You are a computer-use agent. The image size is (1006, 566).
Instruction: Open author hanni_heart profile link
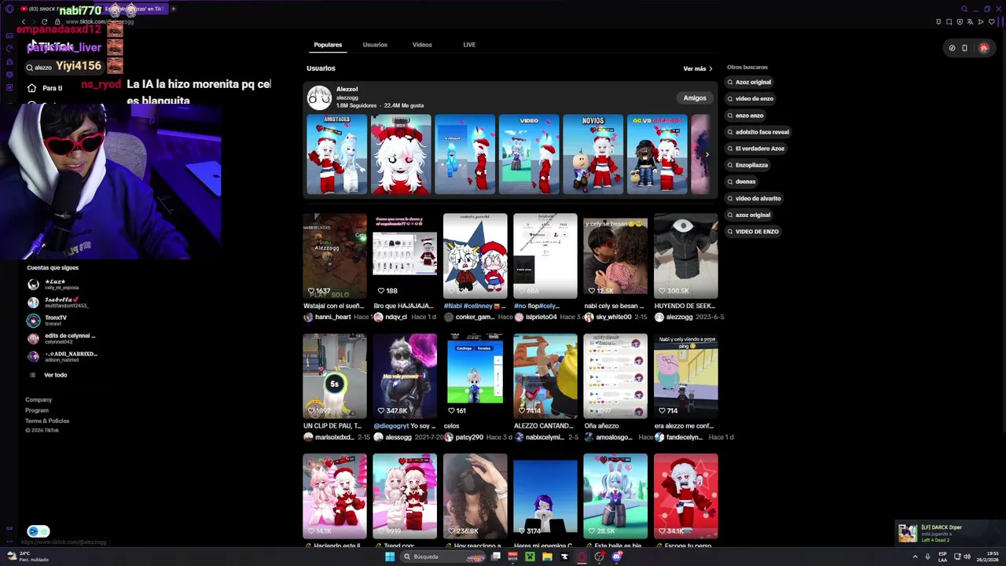tap(332, 317)
